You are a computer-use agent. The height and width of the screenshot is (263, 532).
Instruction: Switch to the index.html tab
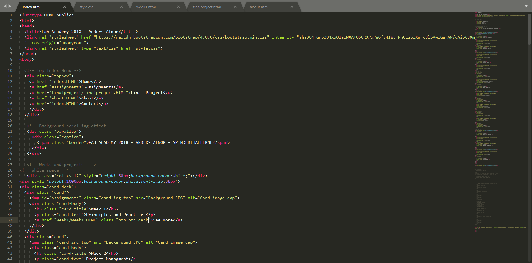point(32,7)
